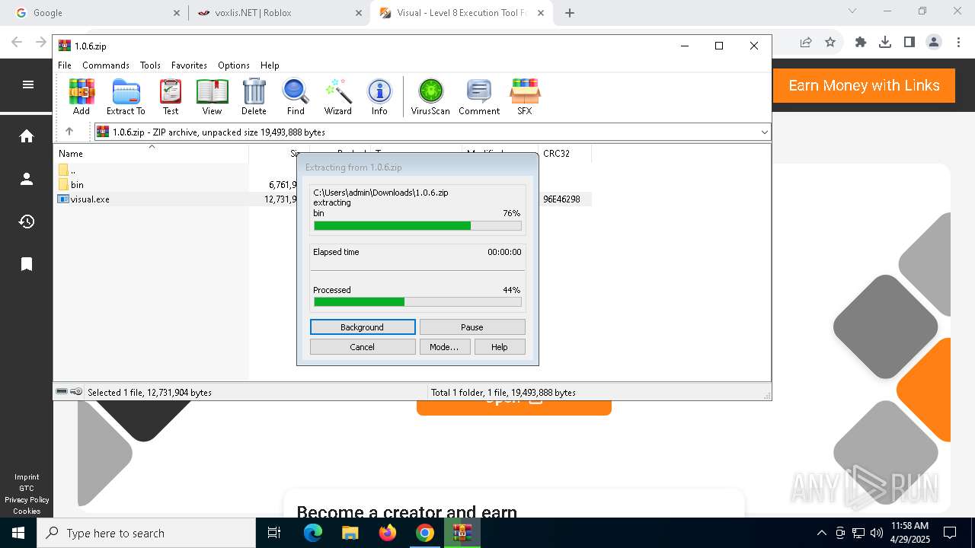The width and height of the screenshot is (975, 548).
Task: Open File Explorer from taskbar
Action: click(350, 533)
